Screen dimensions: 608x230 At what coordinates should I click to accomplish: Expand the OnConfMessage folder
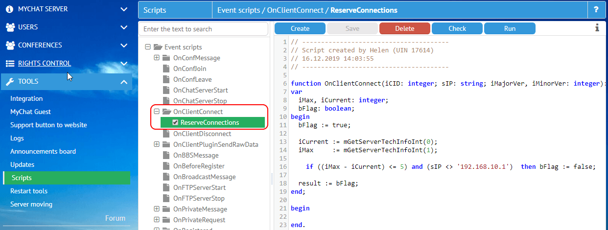(x=157, y=58)
